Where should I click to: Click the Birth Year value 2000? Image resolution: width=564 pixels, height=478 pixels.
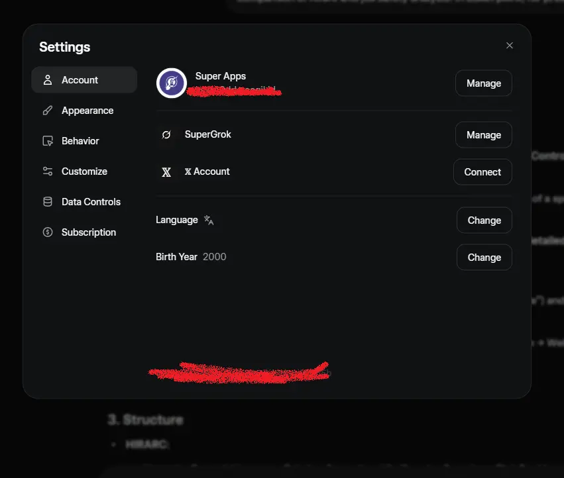214,257
